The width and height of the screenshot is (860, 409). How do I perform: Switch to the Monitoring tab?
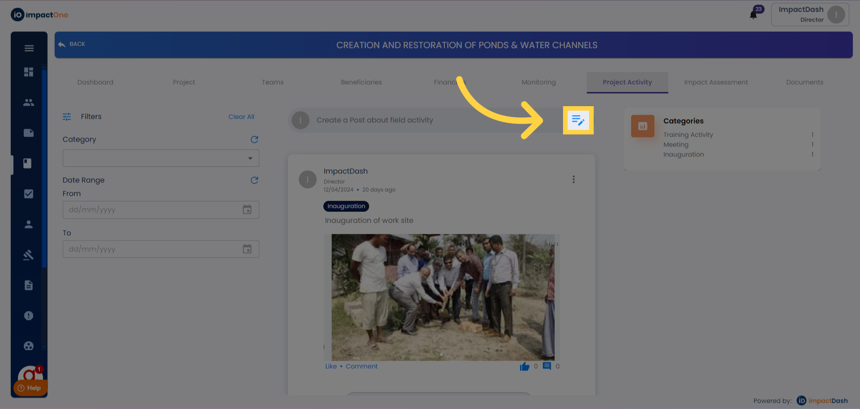(538, 82)
